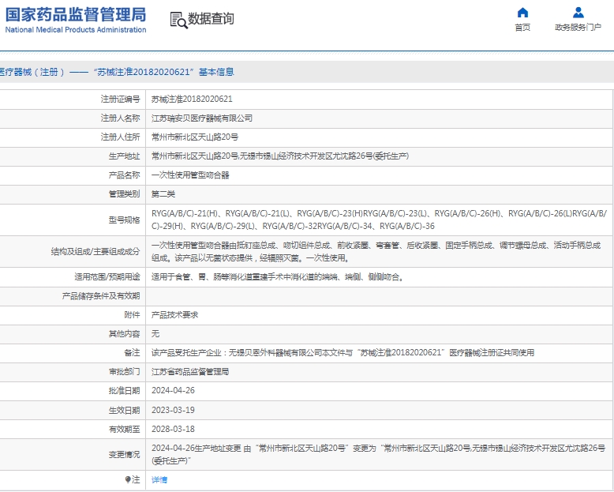Viewport: 614px width, 492px height.
Task: Click the 批准日期 row label
Action: click(124, 391)
